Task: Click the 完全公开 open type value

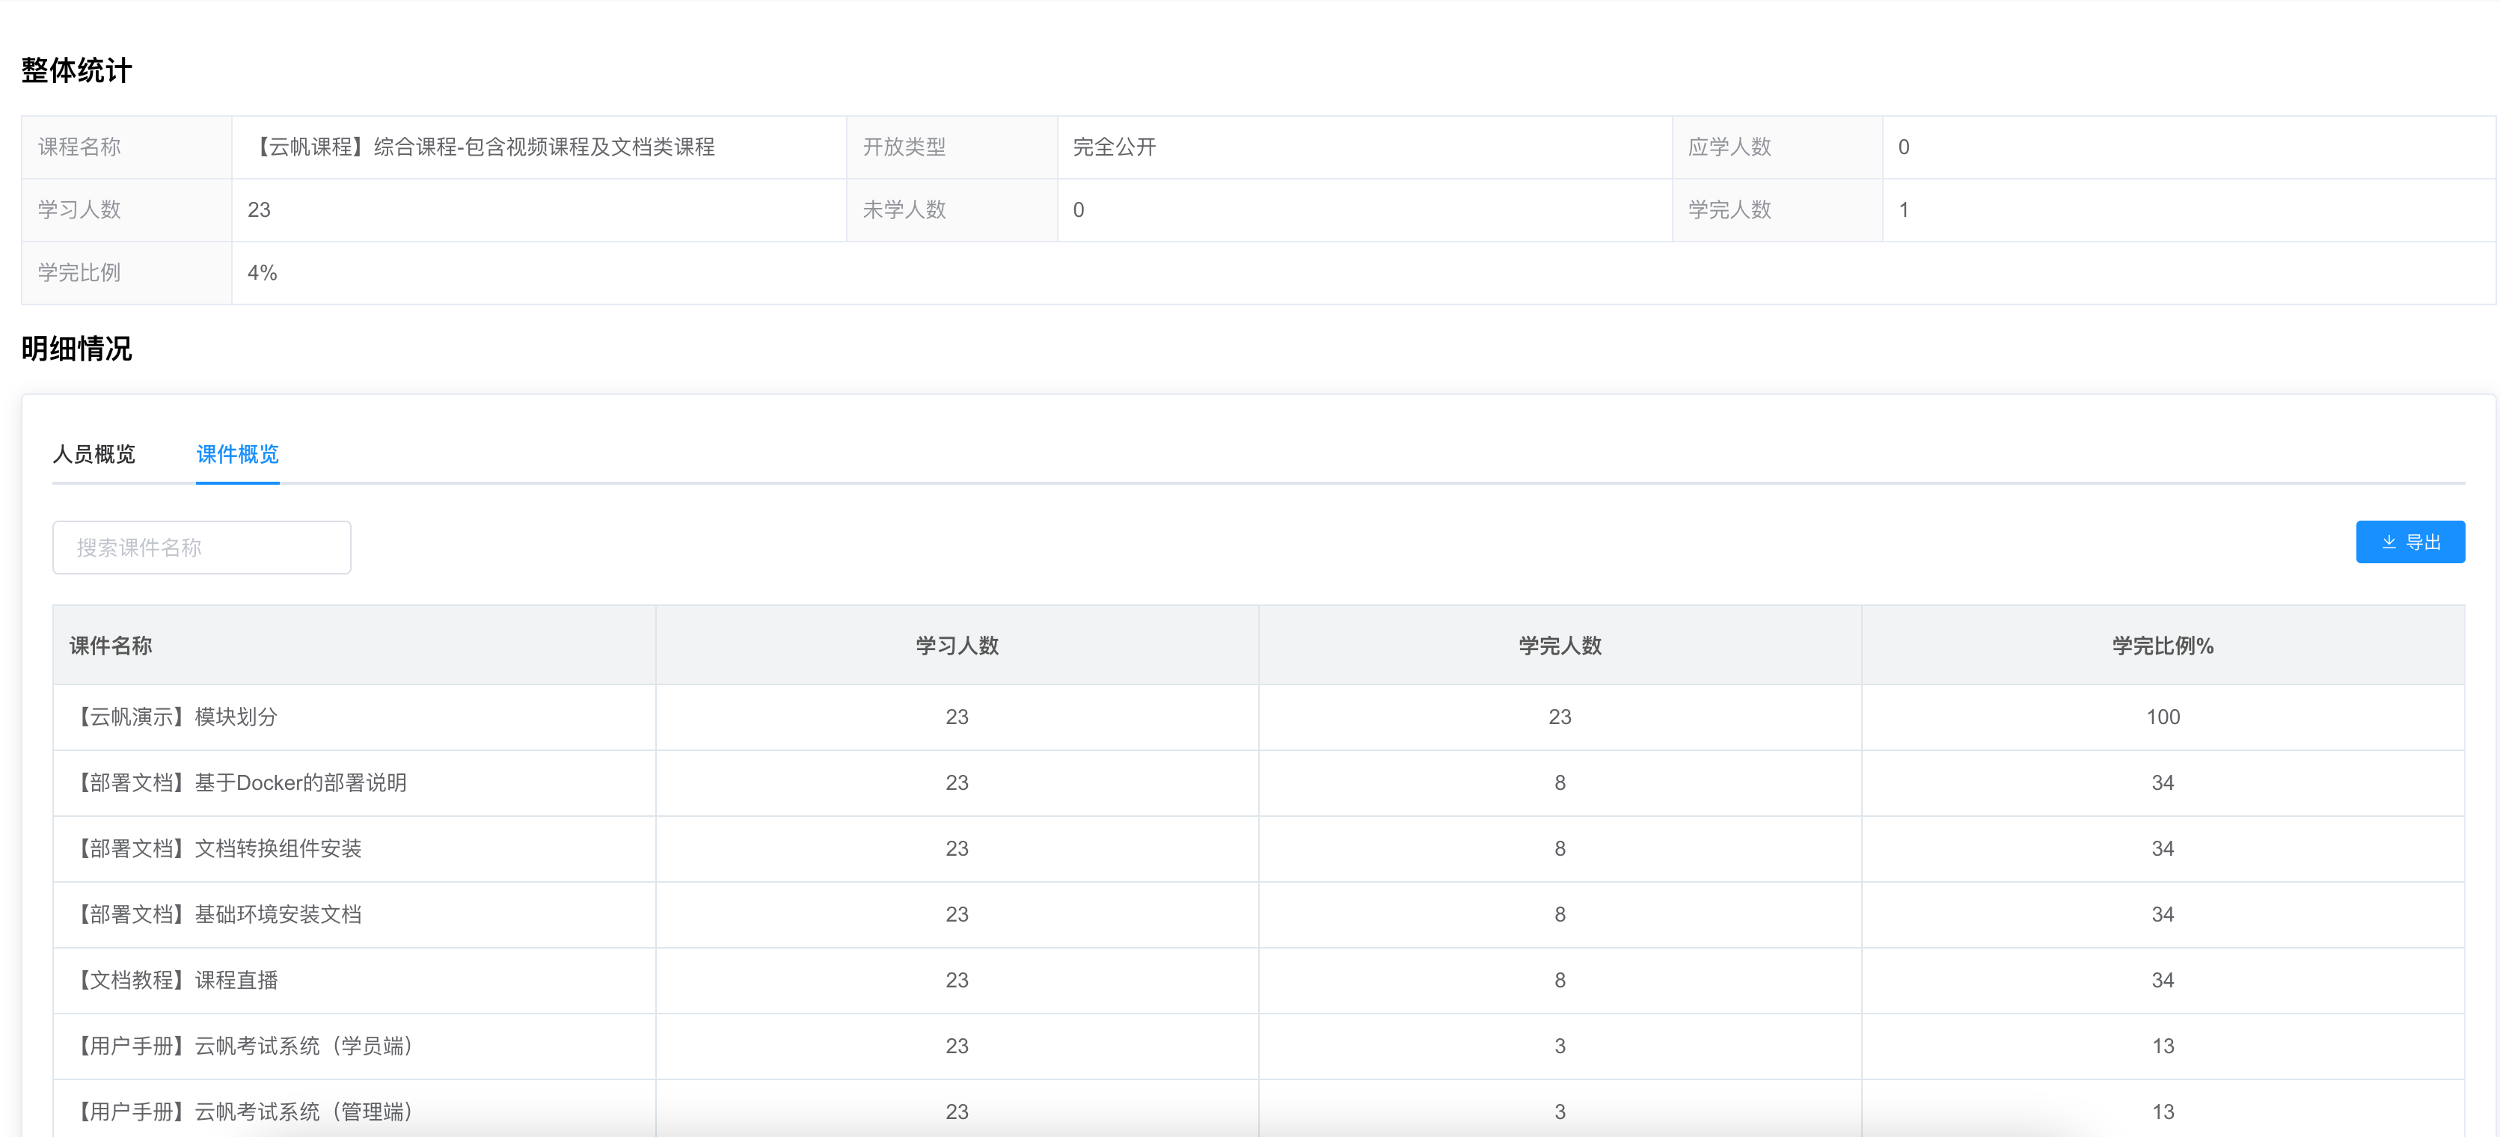Action: [1114, 147]
